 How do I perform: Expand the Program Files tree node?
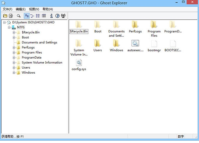(14, 53)
